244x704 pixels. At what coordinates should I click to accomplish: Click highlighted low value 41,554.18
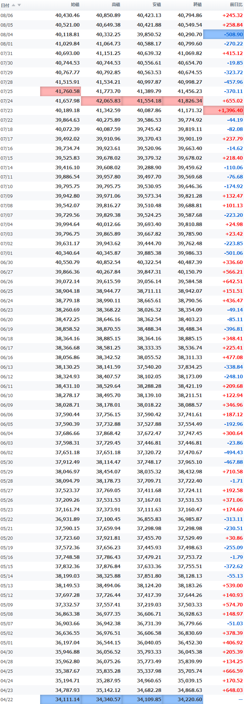click(142, 101)
